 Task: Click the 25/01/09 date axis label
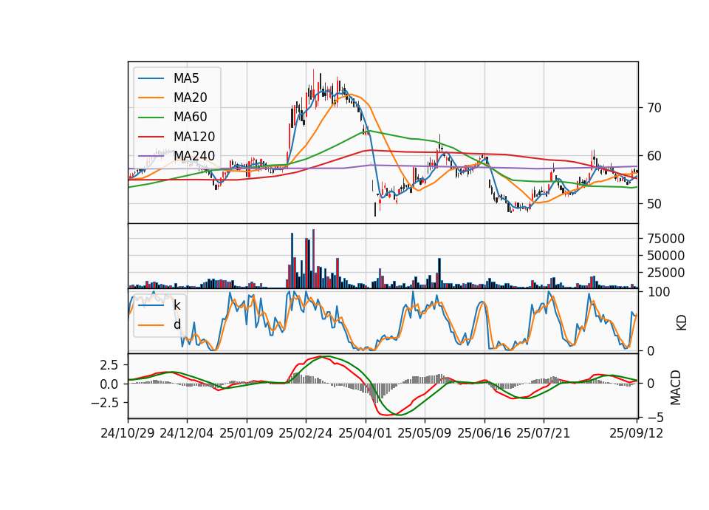coord(247,433)
